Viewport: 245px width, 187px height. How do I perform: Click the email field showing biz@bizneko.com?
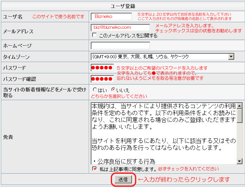120,27
